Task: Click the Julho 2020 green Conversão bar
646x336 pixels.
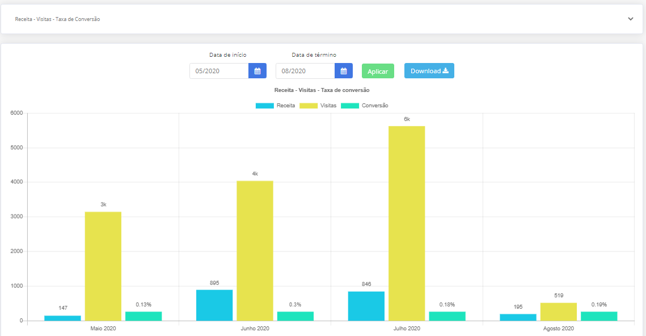Action: click(x=447, y=316)
